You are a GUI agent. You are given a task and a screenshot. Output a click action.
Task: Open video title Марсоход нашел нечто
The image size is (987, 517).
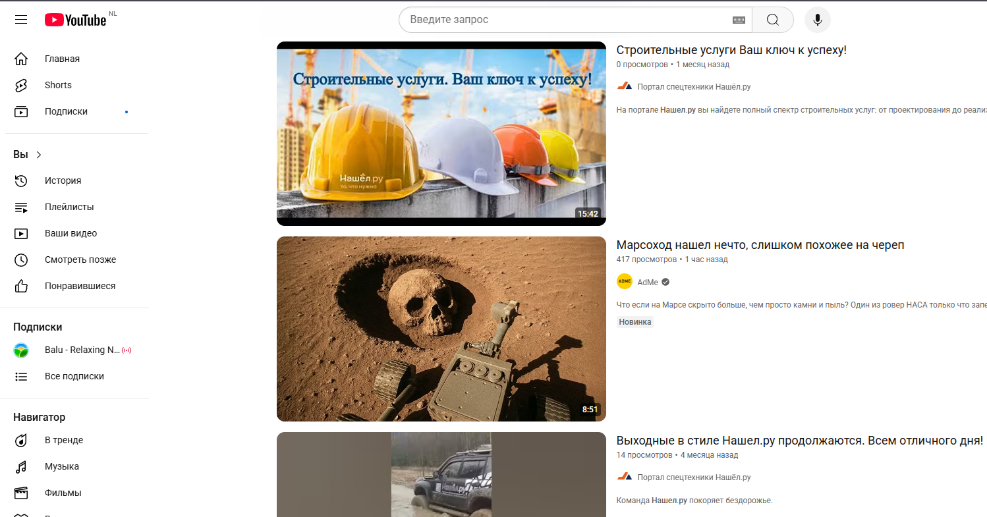coord(760,245)
